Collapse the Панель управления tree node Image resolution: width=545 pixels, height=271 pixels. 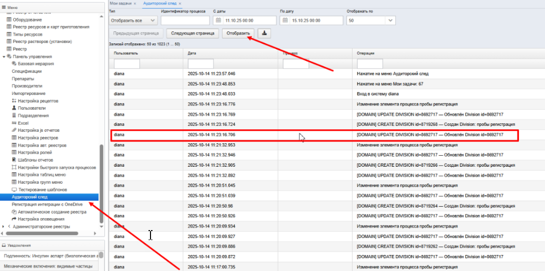(4, 56)
